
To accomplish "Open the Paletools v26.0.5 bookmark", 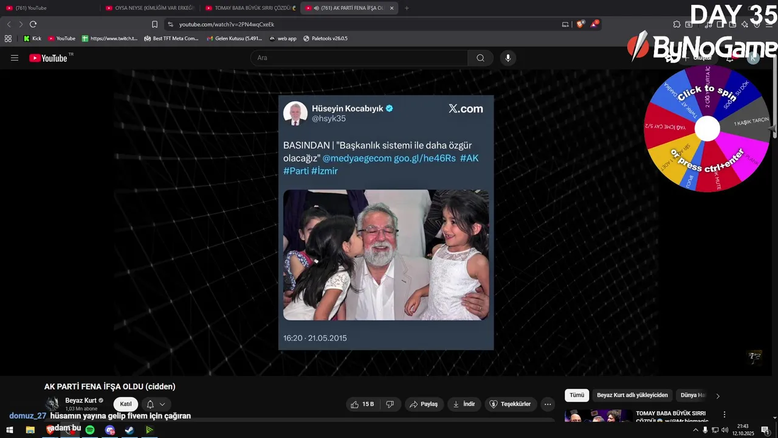I will [325, 38].
